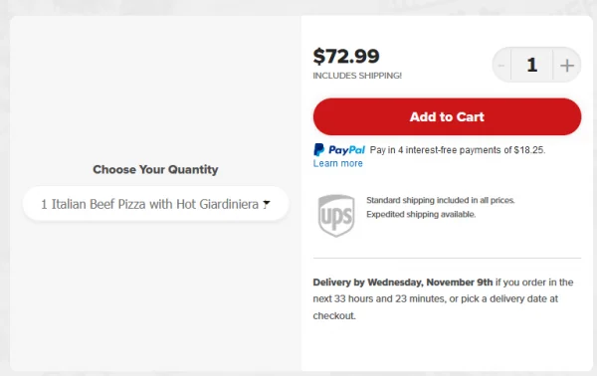This screenshot has height=376, width=597.
Task: Click Expedited shipping available text
Action: coord(421,214)
